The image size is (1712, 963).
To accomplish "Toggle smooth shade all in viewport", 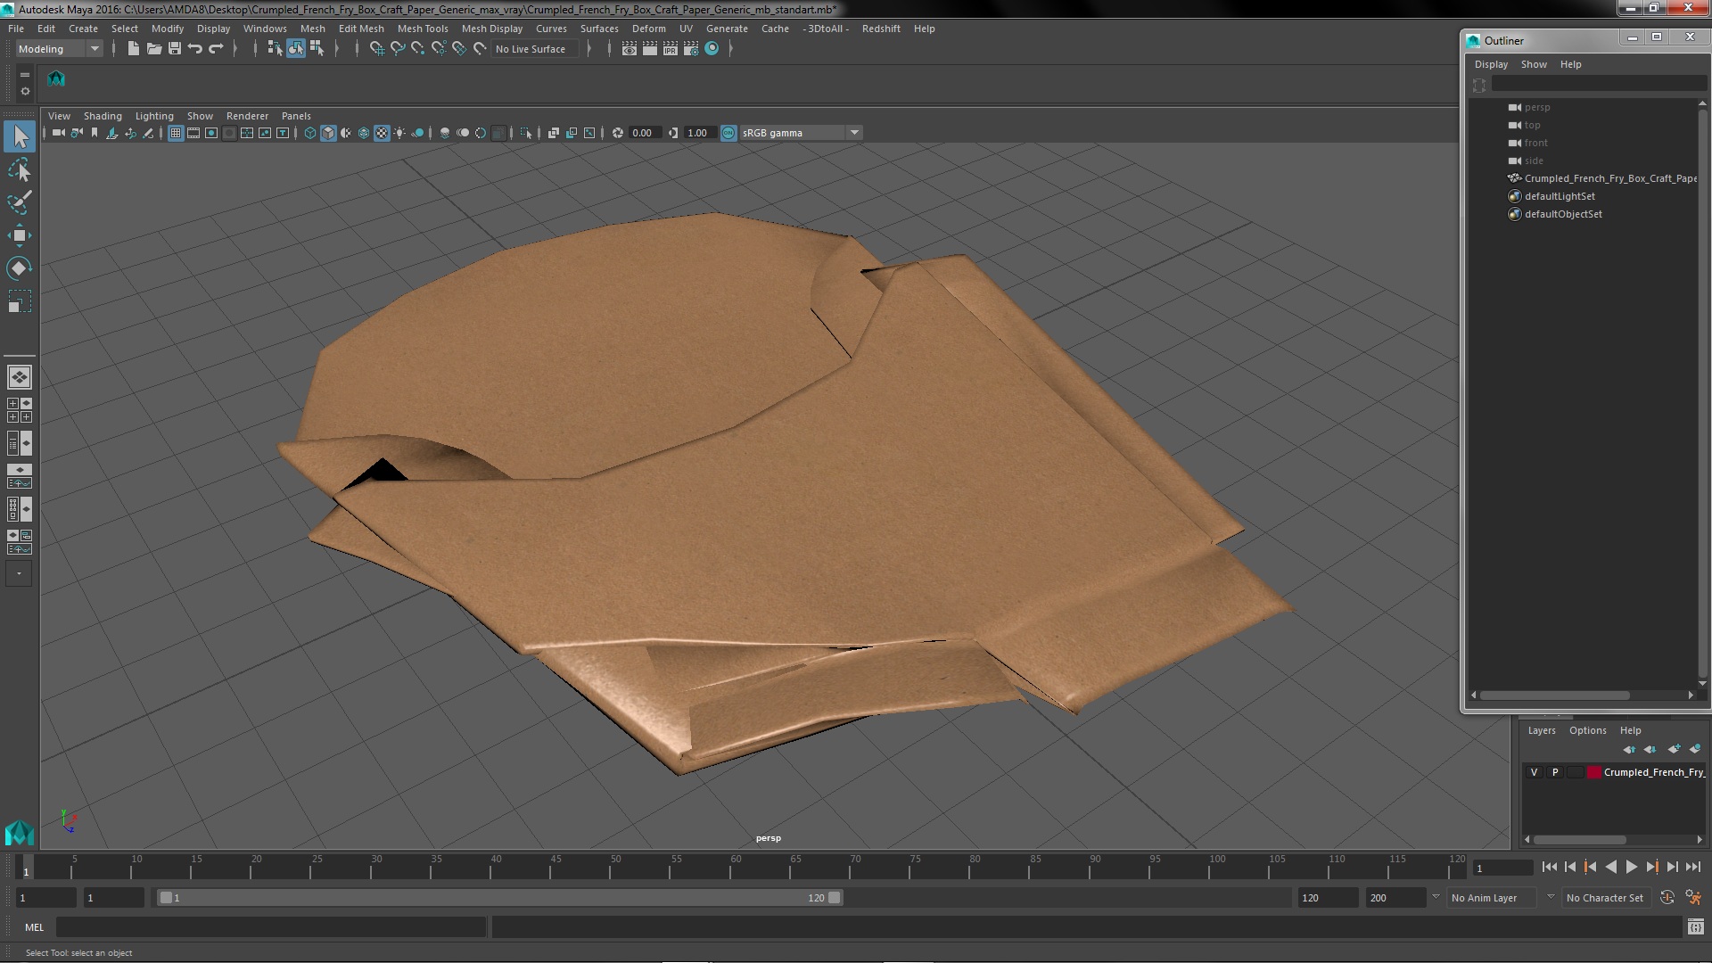I will click(328, 133).
